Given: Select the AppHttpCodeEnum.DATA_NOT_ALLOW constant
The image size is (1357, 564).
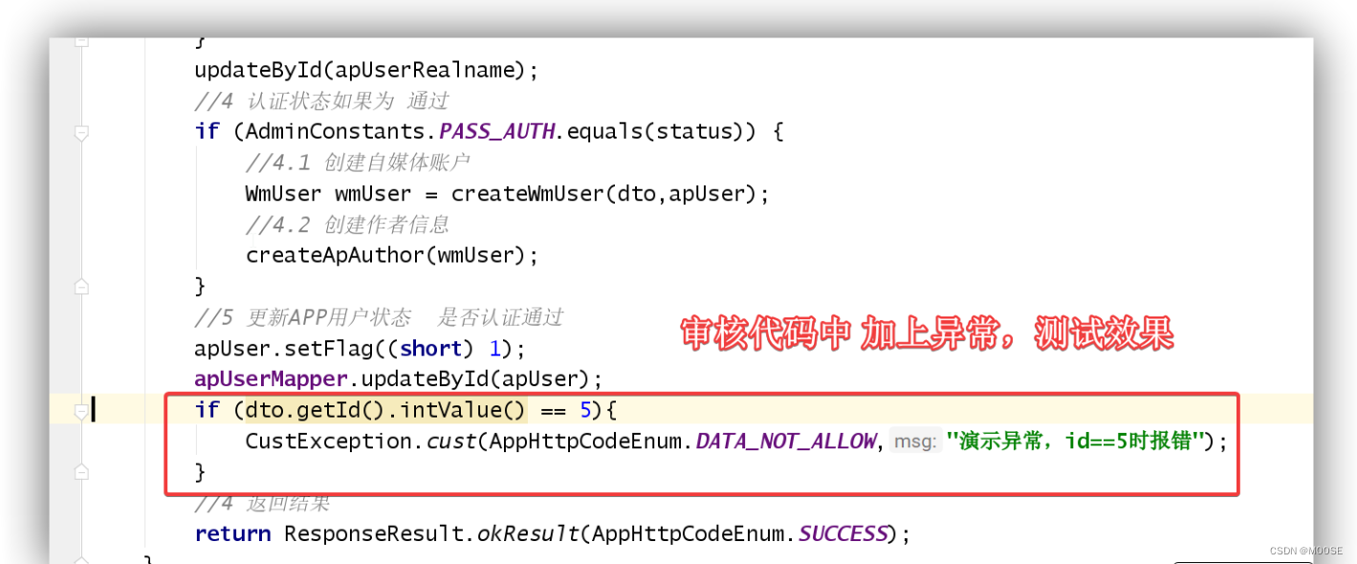Looking at the screenshot, I should [785, 441].
